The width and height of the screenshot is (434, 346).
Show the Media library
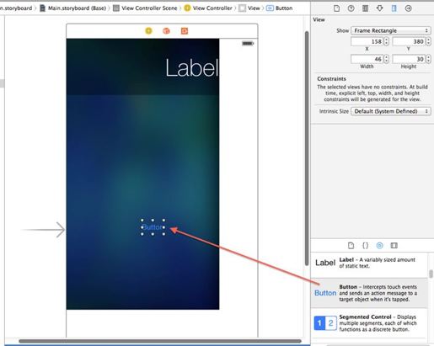pyautogui.click(x=394, y=246)
